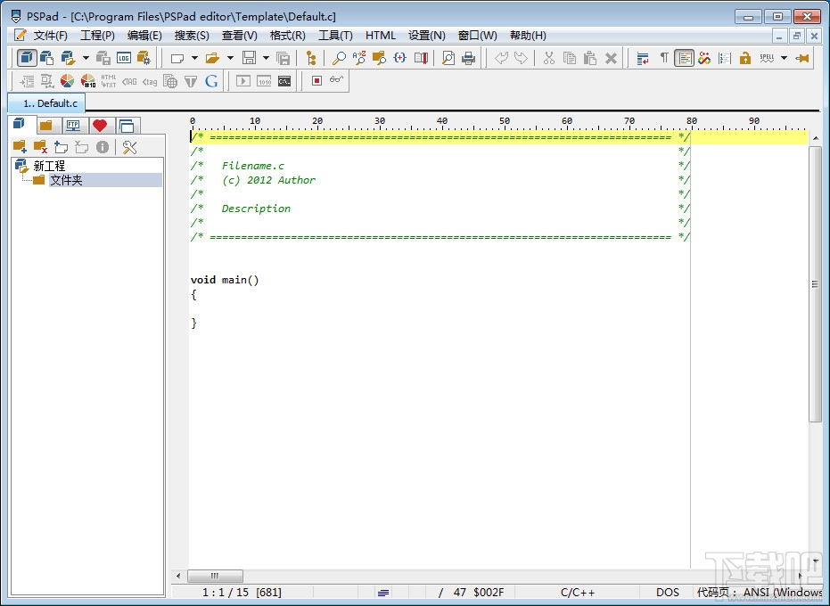This screenshot has height=606, width=830.
Task: Open the 工具(T) menu
Action: click(x=335, y=36)
